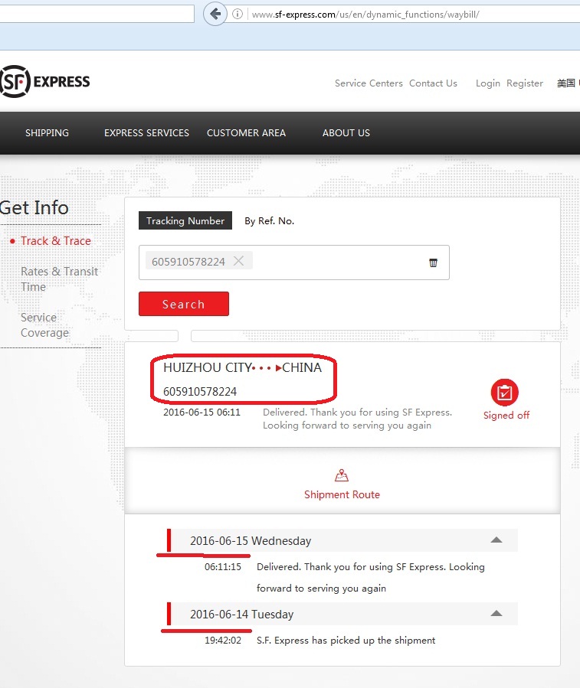Open the site info icon in address bar
The image size is (580, 688).
click(238, 14)
